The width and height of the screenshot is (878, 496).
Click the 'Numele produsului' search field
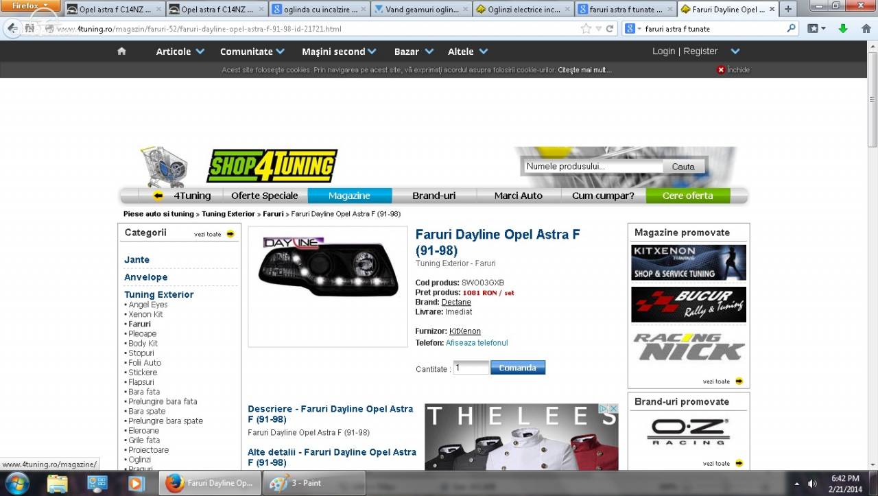coord(593,167)
